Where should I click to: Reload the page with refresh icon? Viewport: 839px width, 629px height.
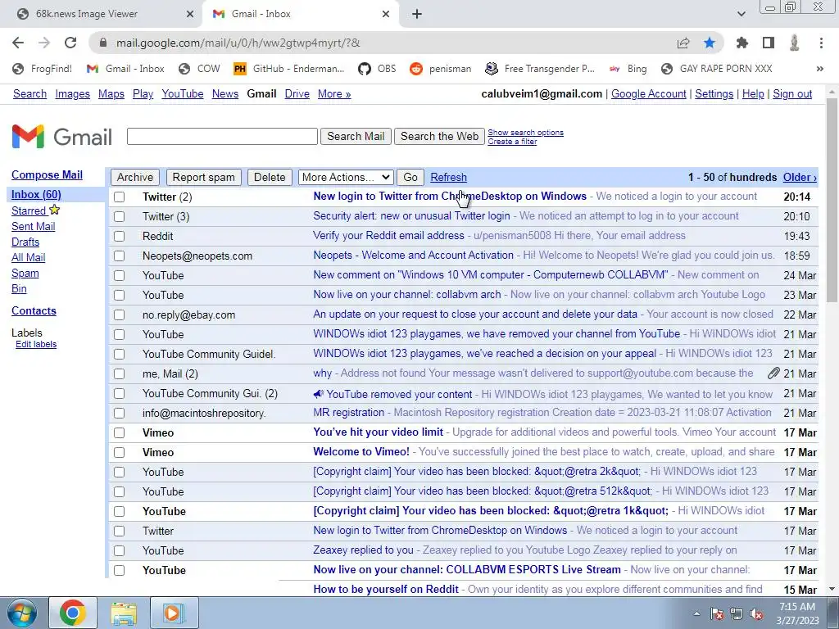point(70,43)
